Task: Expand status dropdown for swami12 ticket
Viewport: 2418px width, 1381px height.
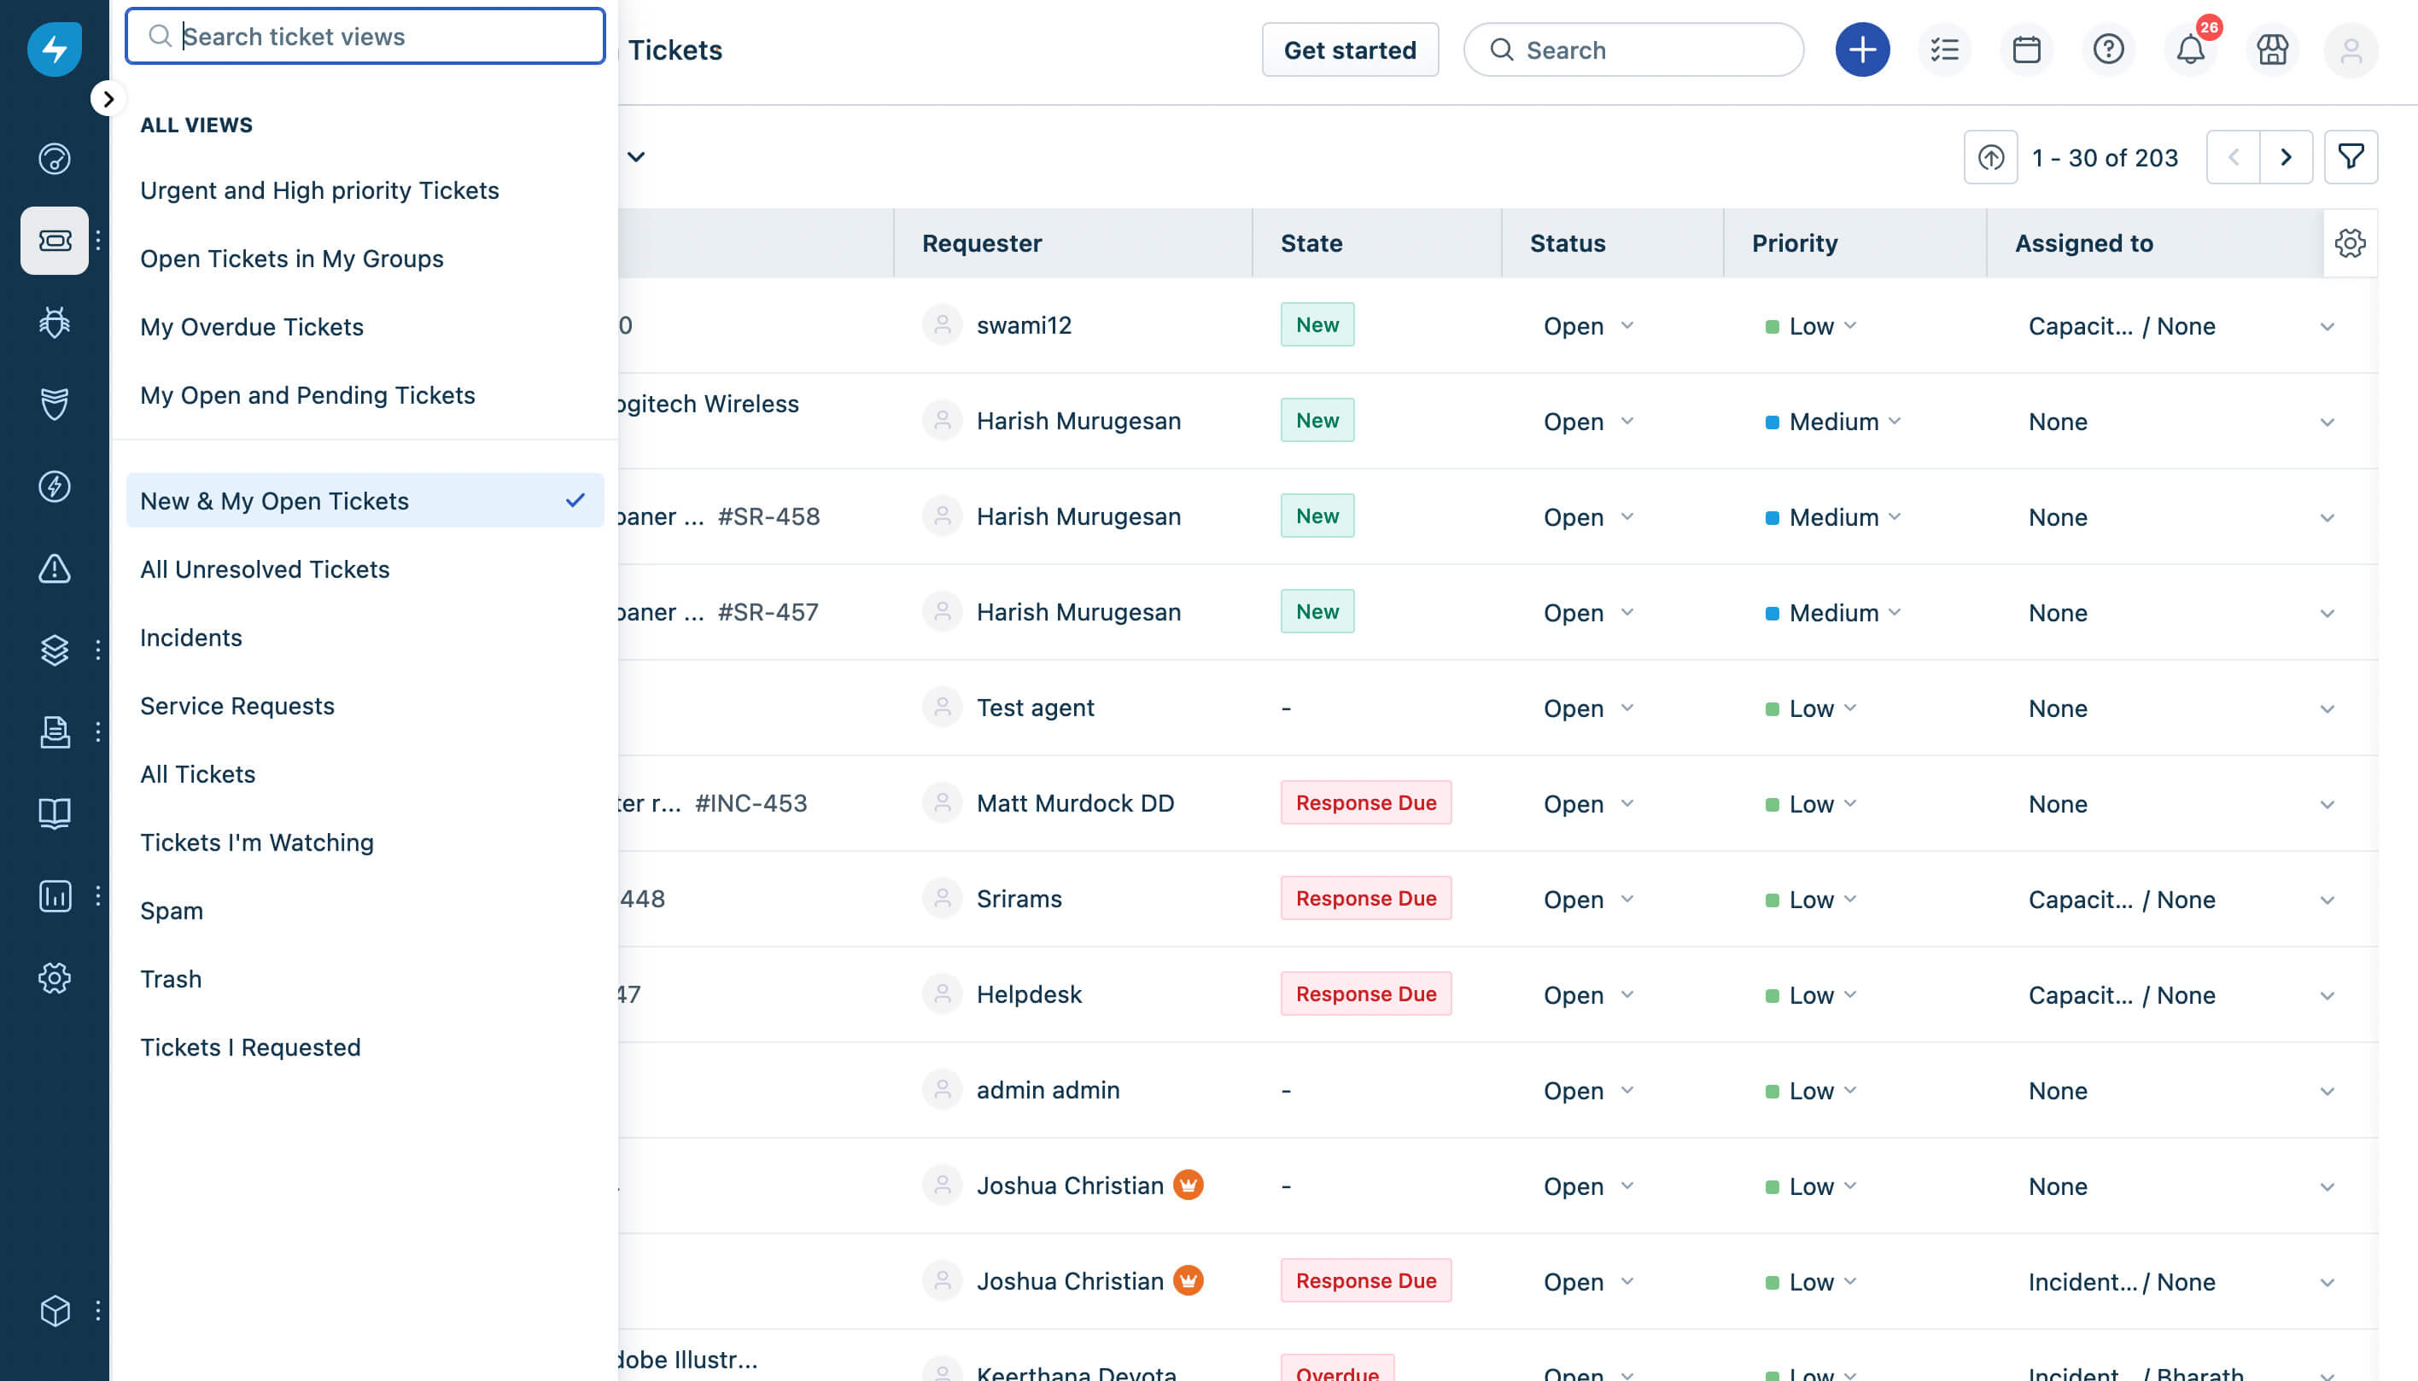Action: tap(1626, 326)
